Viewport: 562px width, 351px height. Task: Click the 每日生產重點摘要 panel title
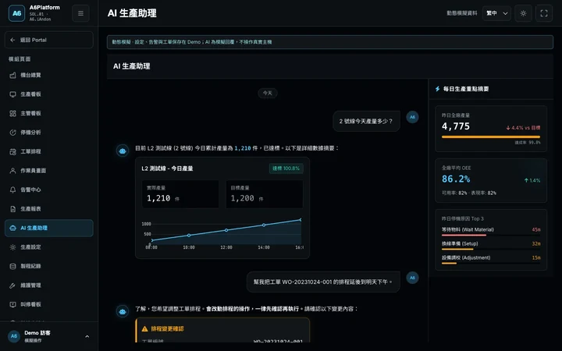[x=466, y=89]
